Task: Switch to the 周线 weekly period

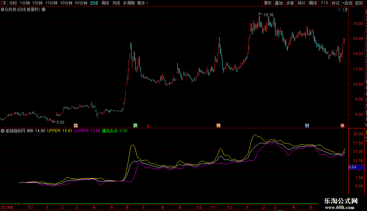Action: (x=105, y=3)
